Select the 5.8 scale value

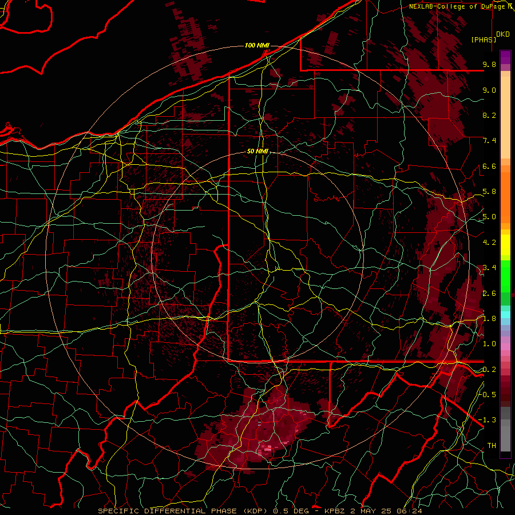pos(489,192)
